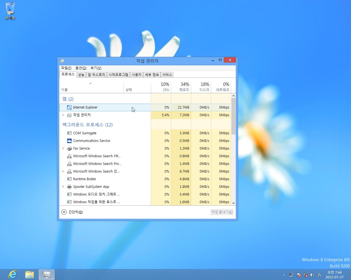
Task: Click the Runtime Broker icon
Action: point(69,179)
